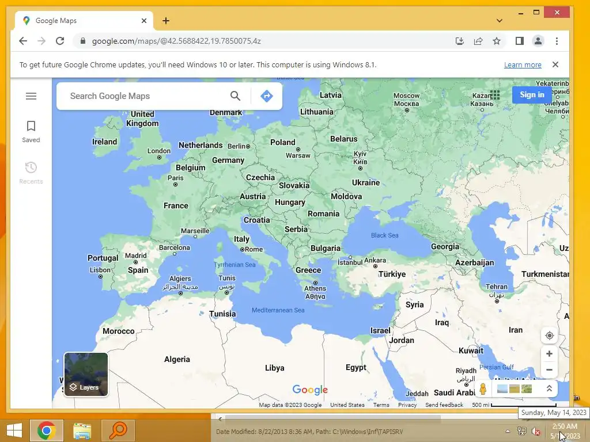The image size is (590, 442).
Task: Click the taskbar clock showing 2:50 AM
Action: point(565,430)
